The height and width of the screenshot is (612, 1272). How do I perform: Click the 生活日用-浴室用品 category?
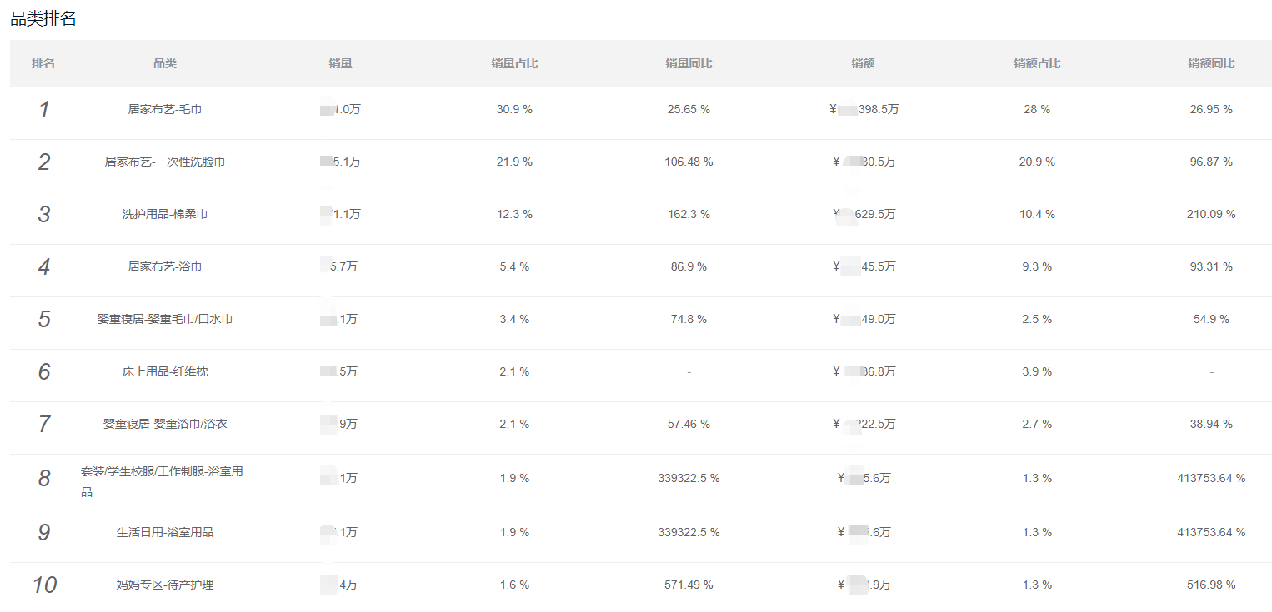165,532
